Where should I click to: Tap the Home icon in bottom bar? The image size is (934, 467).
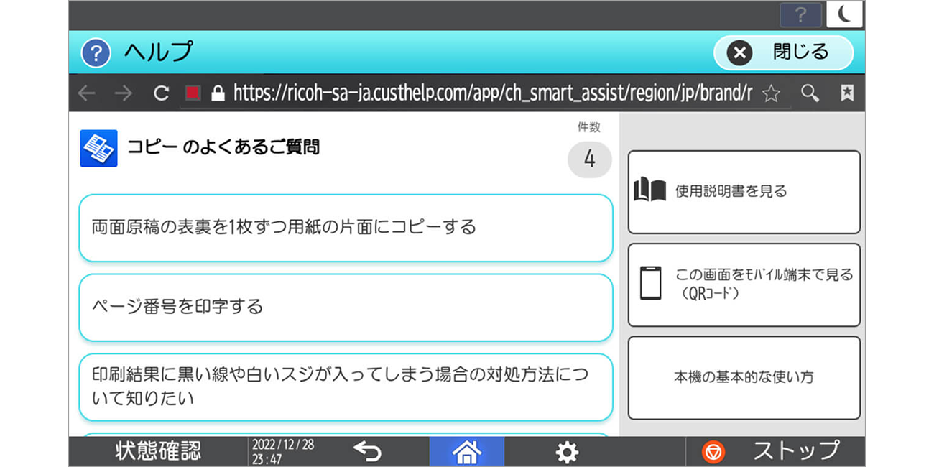(x=466, y=451)
